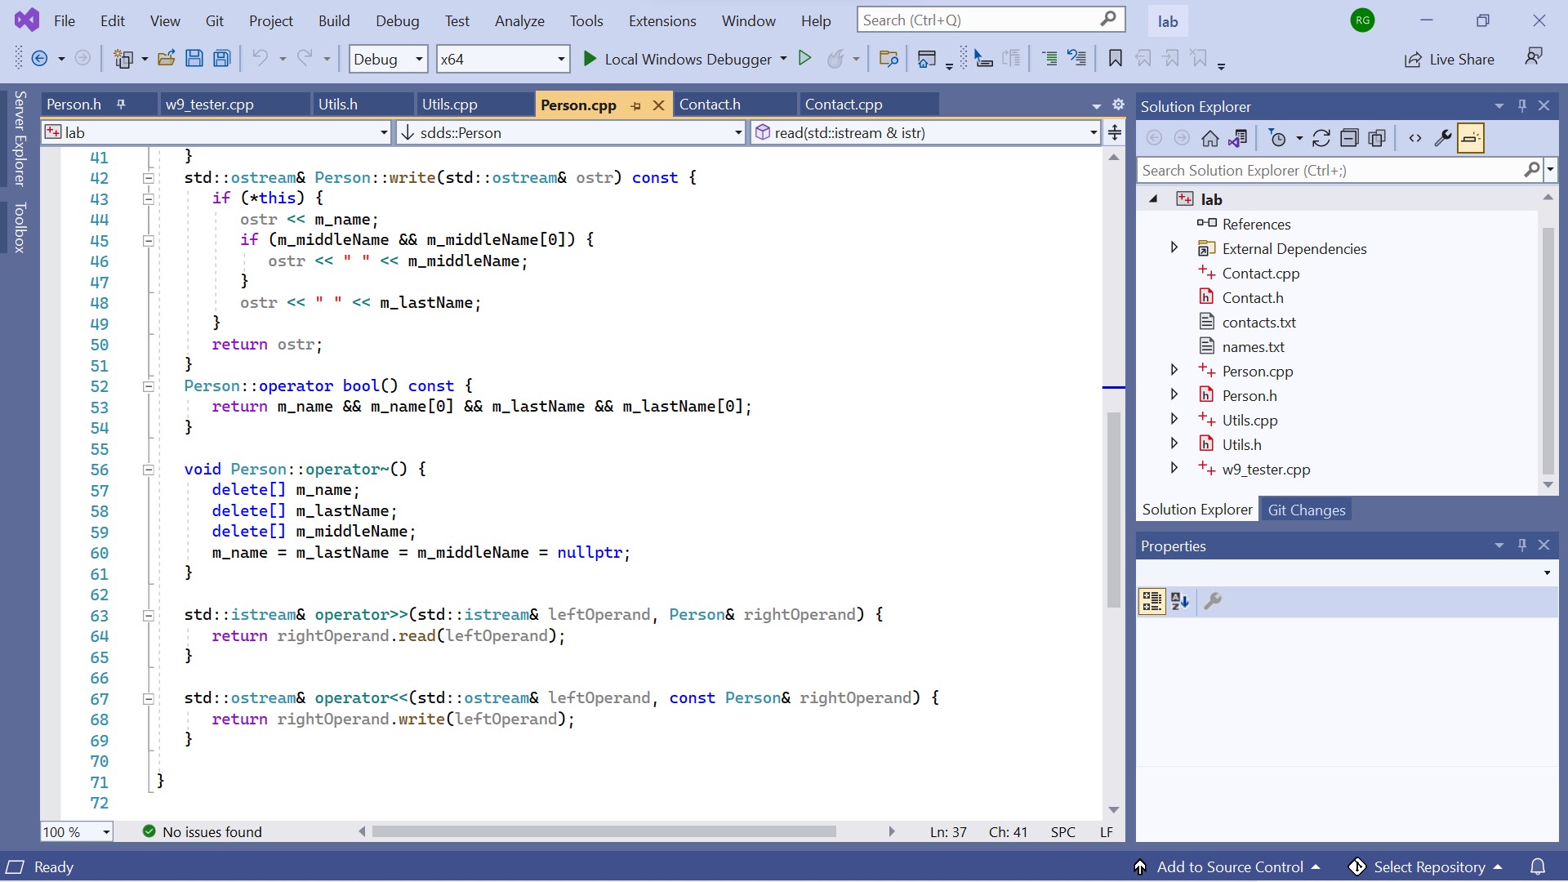Image resolution: width=1568 pixels, height=882 pixels.
Task: Click the Bookmark toggle icon in toolbar
Action: [x=1115, y=59]
